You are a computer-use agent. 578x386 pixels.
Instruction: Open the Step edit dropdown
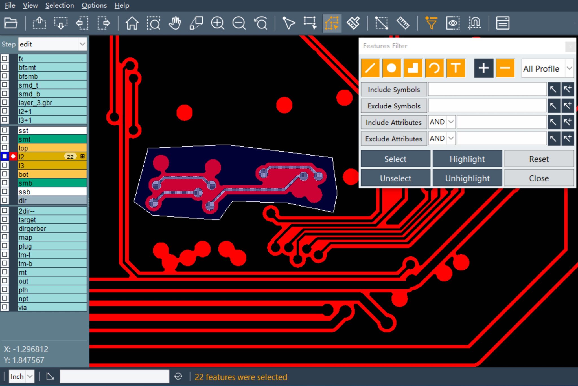(x=82, y=44)
